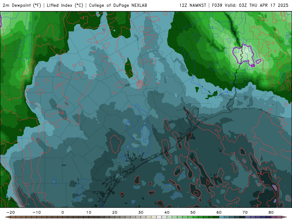Click the "12Z NAMNST" model run text
The height and width of the screenshot is (219, 292).
click(193, 5)
